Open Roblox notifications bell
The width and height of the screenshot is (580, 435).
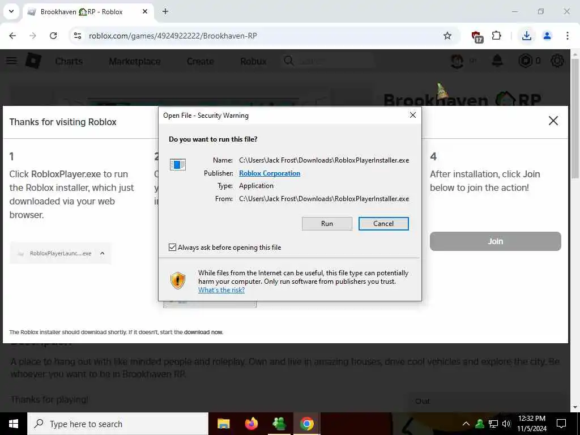(497, 61)
